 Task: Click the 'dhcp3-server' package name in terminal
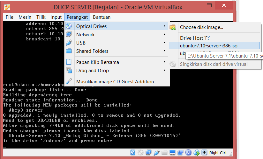[26, 110]
